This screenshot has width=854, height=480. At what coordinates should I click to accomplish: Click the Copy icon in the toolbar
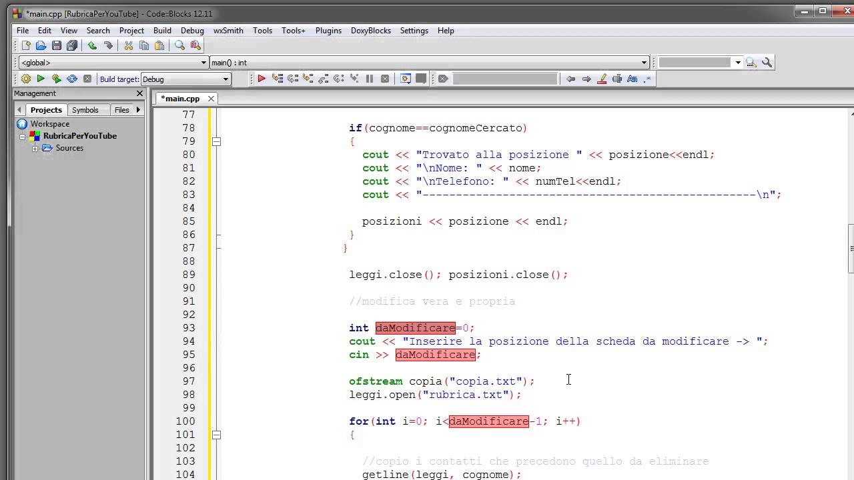pyautogui.click(x=143, y=45)
